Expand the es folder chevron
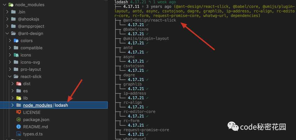 (x=13, y=91)
